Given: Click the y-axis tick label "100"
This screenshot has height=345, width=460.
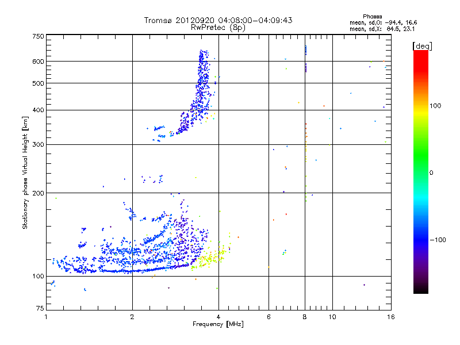Looking at the screenshot, I should pyautogui.click(x=38, y=276).
